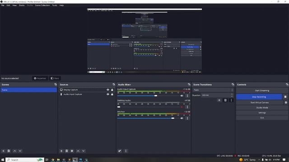This screenshot has width=289, height=162.
Task: Pause the recording
Action: click(285, 97)
